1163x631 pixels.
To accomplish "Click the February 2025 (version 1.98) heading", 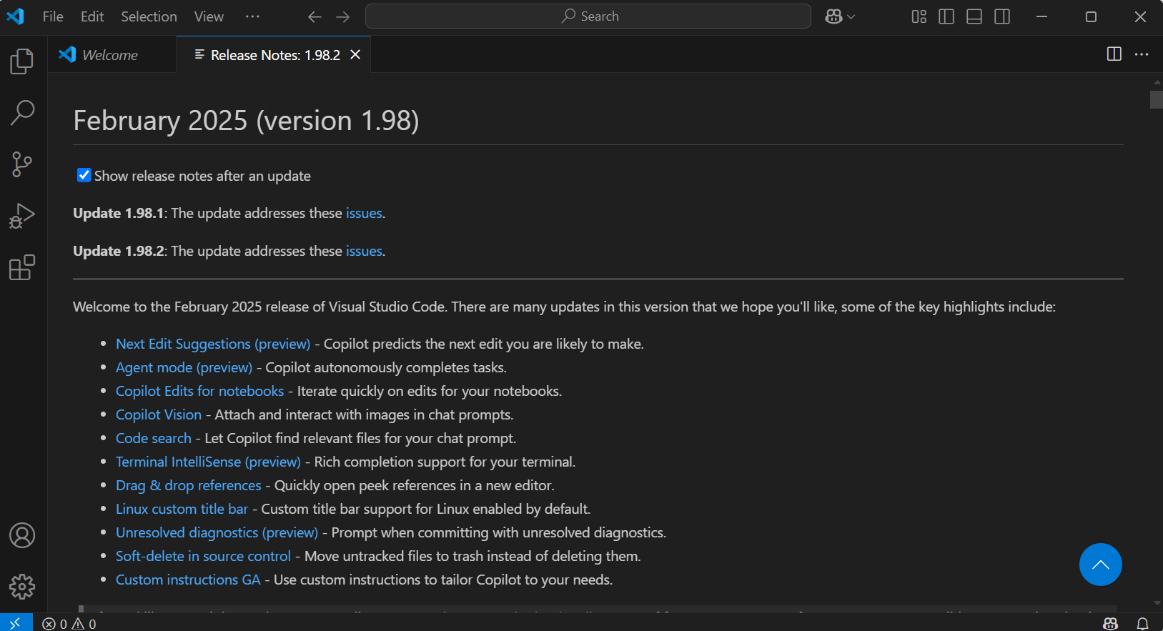I will click(x=246, y=120).
